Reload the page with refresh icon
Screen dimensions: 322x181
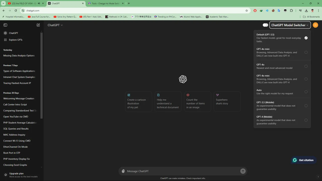(x=16, y=11)
